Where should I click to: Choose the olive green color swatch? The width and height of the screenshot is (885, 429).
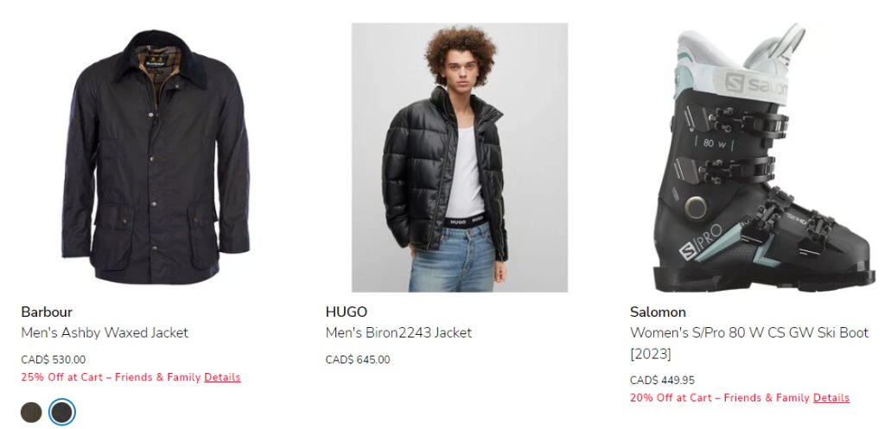coord(32,413)
